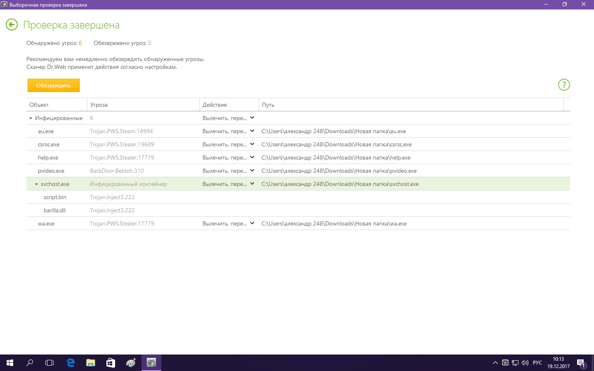Open Dr.Web scanner in the taskbar
The width and height of the screenshot is (594, 371).
click(151, 363)
